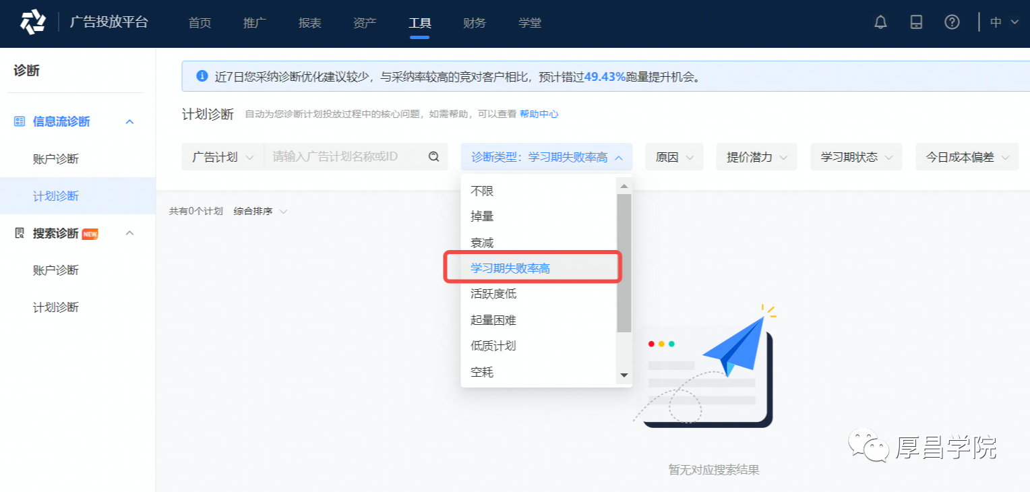Open the 学习期状态 filter dropdown
This screenshot has width=1030, height=492.
click(856, 157)
